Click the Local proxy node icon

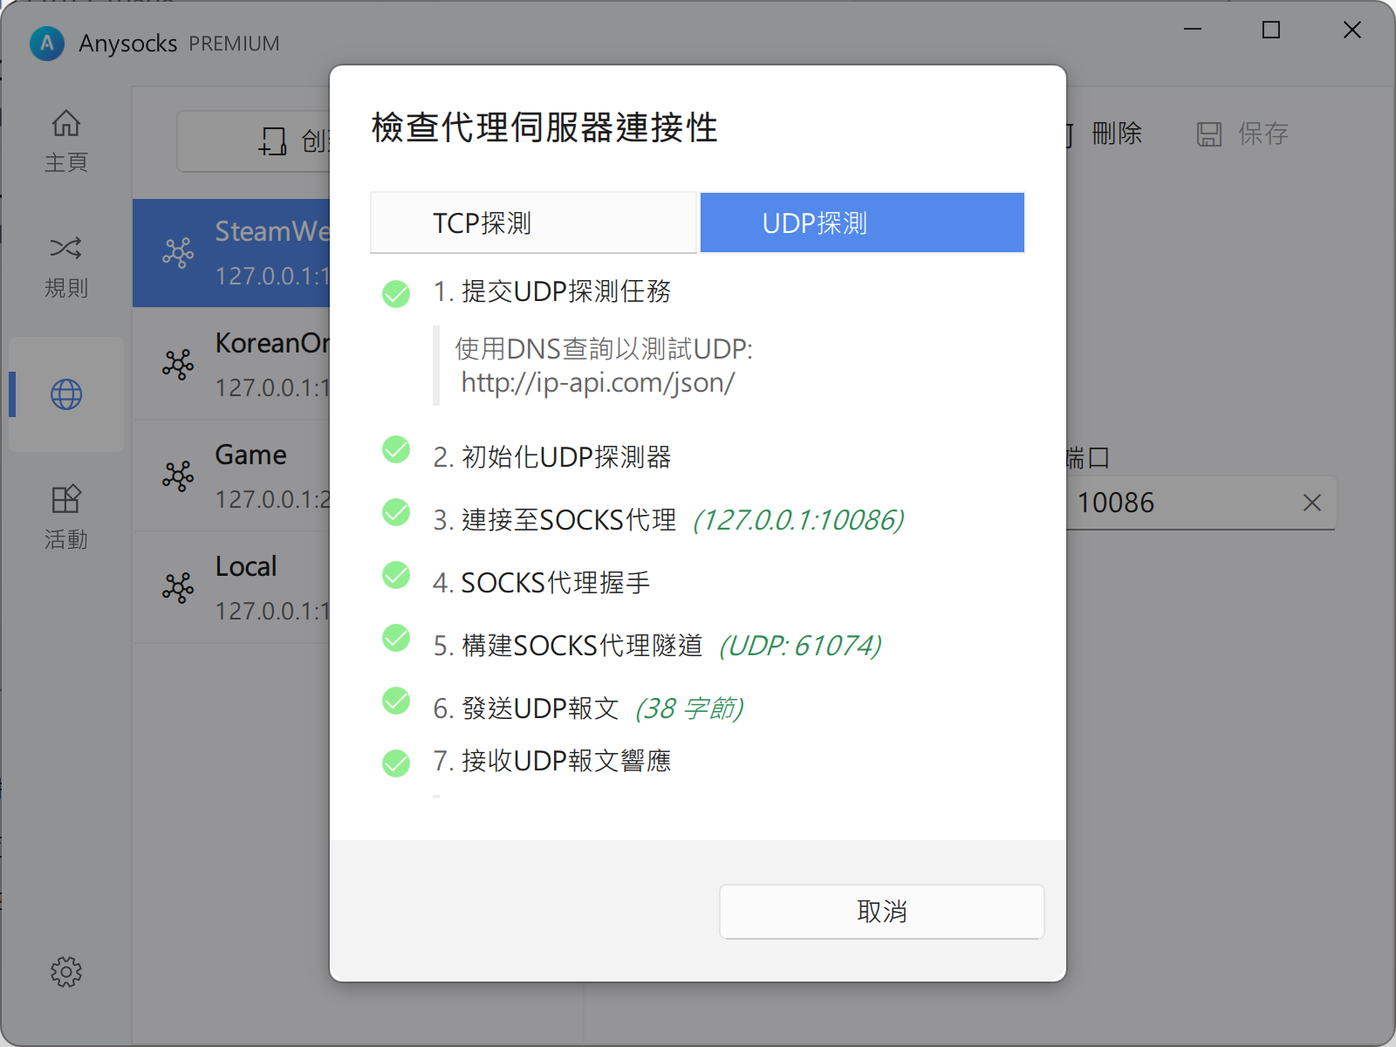[178, 587]
